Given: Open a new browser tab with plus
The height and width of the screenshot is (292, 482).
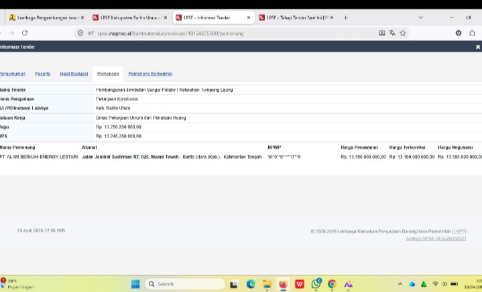Looking at the screenshot, I should [346, 17].
